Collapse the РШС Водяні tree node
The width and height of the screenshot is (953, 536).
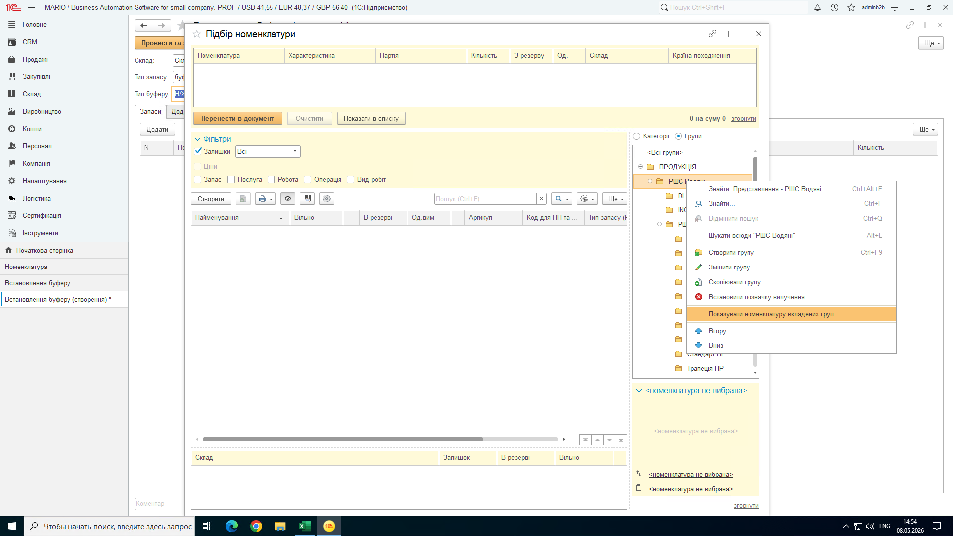(x=650, y=181)
